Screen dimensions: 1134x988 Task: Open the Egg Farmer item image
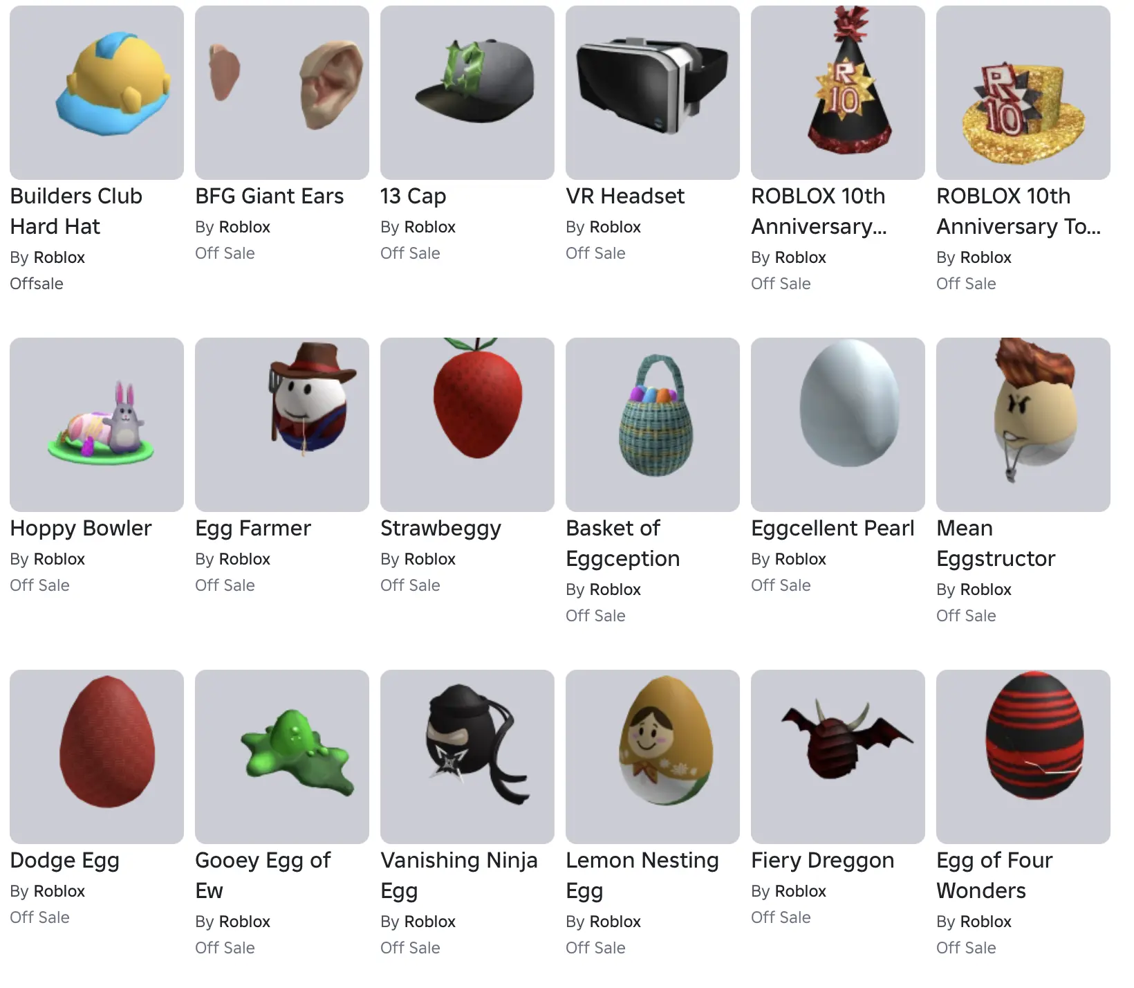pos(282,425)
